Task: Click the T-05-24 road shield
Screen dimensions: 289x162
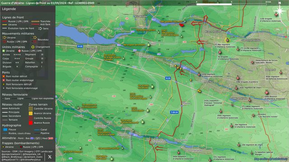Action: pos(174,112)
